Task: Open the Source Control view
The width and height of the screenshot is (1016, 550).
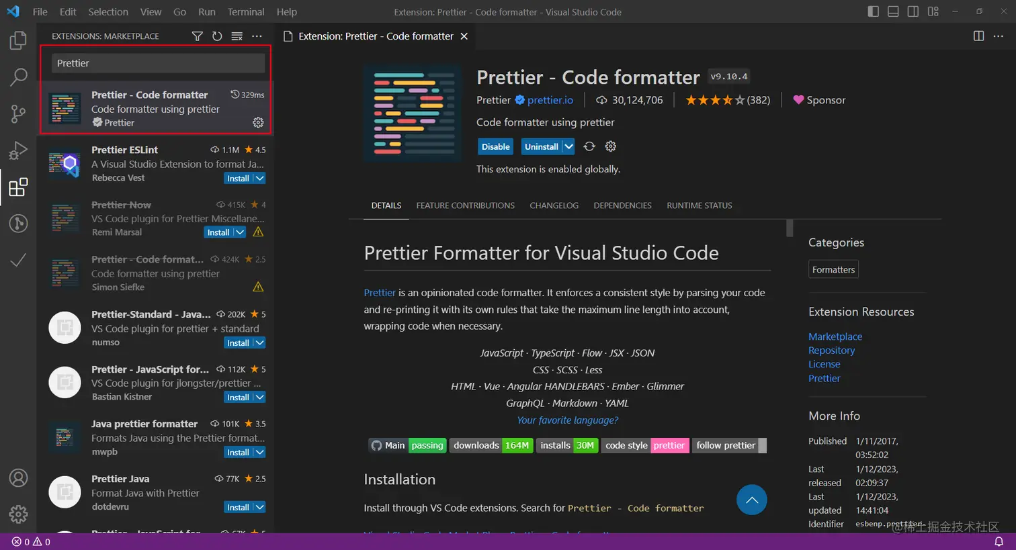Action: (18, 114)
